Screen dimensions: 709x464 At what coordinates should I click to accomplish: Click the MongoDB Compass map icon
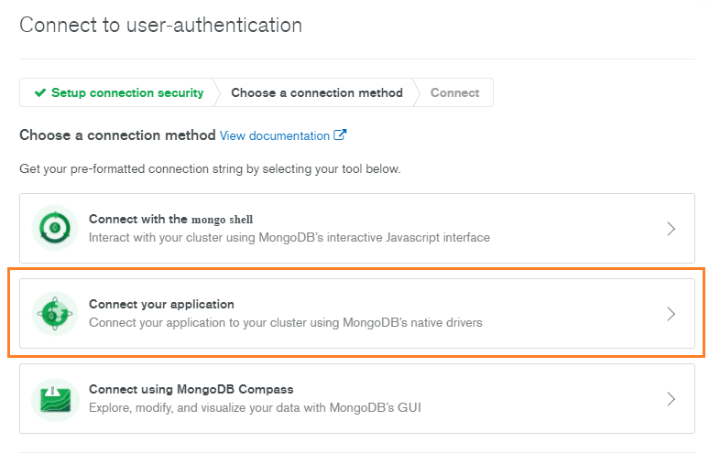(55, 398)
